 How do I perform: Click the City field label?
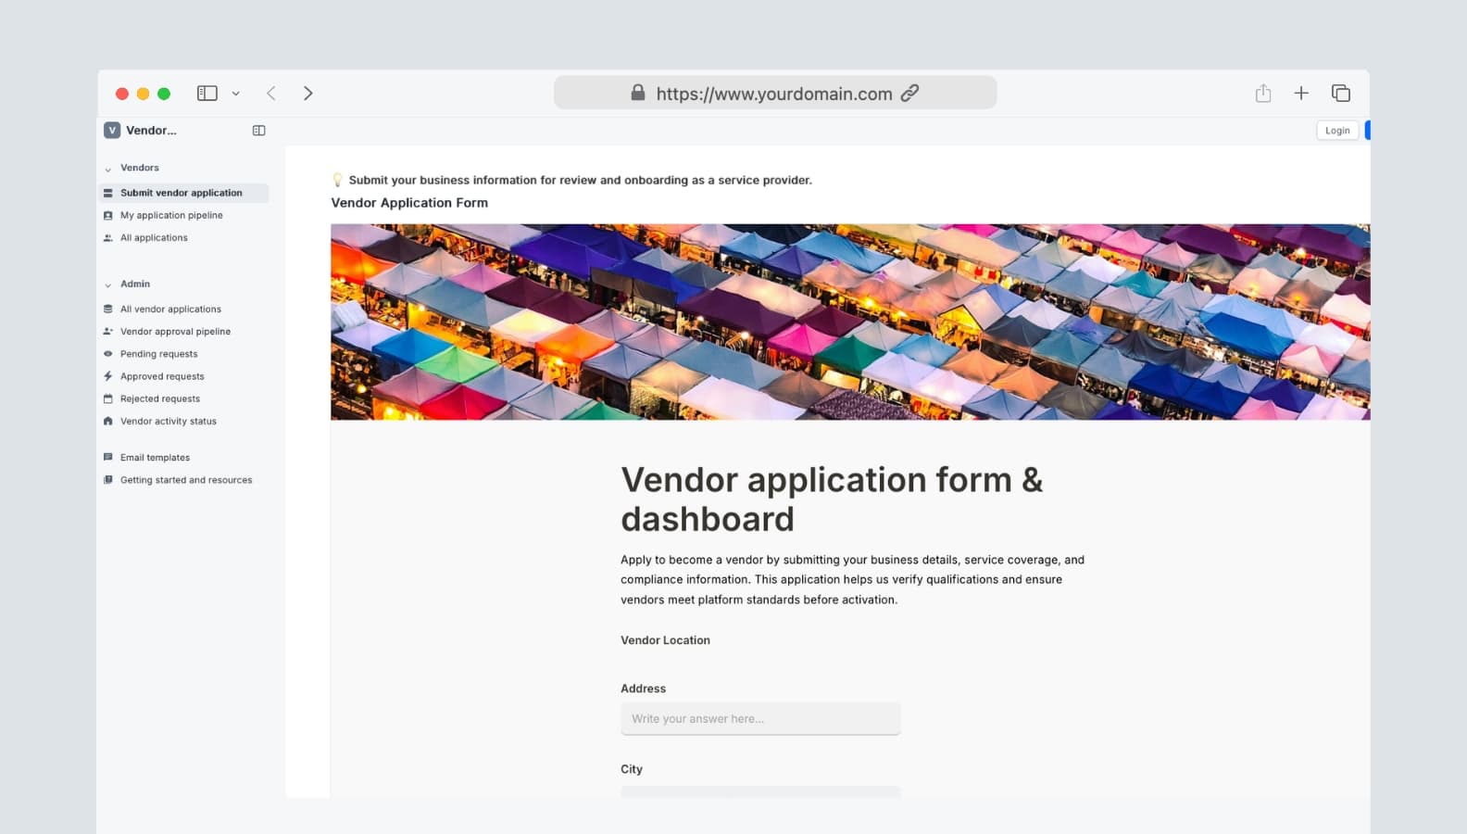pos(632,769)
